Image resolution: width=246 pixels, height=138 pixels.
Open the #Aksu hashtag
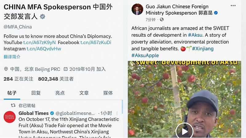tap(195, 35)
